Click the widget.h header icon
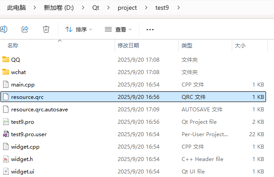274x177 pixels. pos(6,159)
